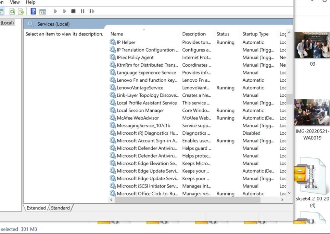This screenshot has height=234, width=330.
Task: Switch to the Standard tab
Action: pyautogui.click(x=60, y=207)
